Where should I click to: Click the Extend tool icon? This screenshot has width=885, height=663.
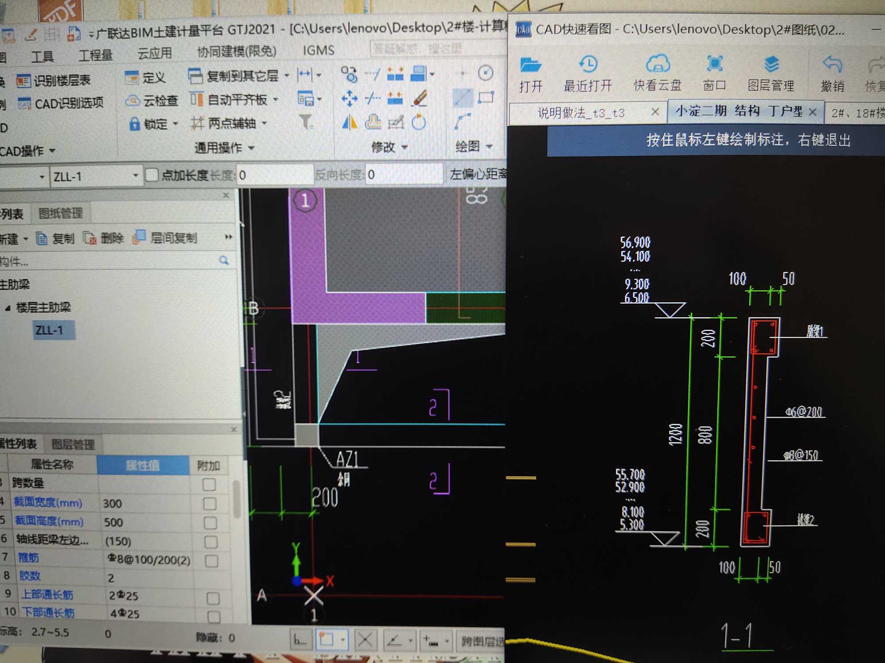[372, 74]
